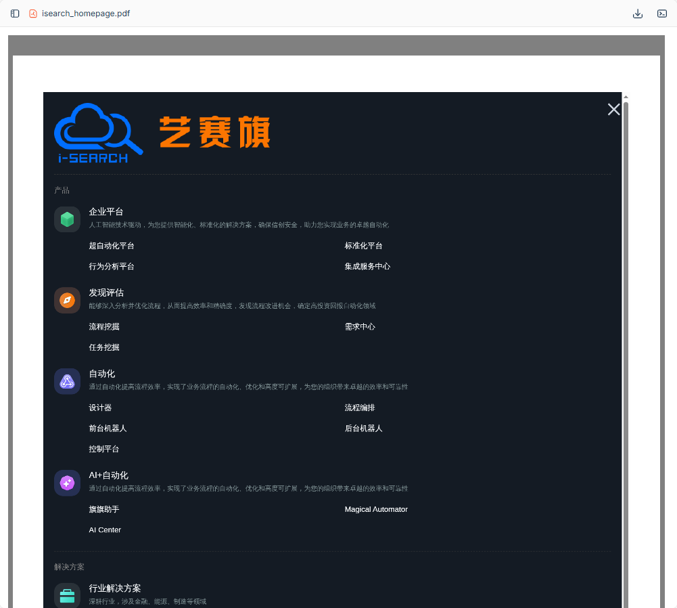This screenshot has height=608, width=677.
Task: Click the purple 自动化 network icon
Action: [x=67, y=381]
